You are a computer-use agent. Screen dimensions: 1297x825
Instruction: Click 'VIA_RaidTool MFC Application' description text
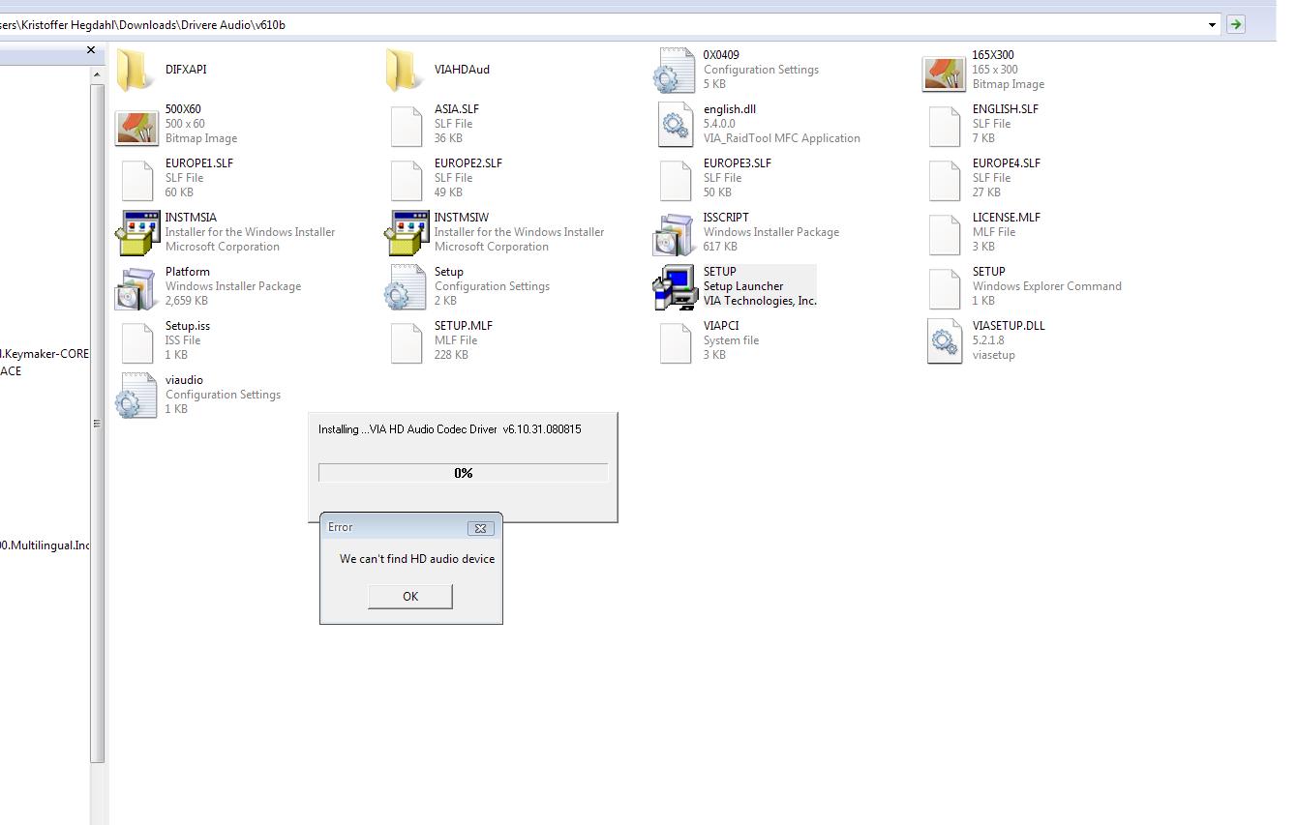click(782, 138)
